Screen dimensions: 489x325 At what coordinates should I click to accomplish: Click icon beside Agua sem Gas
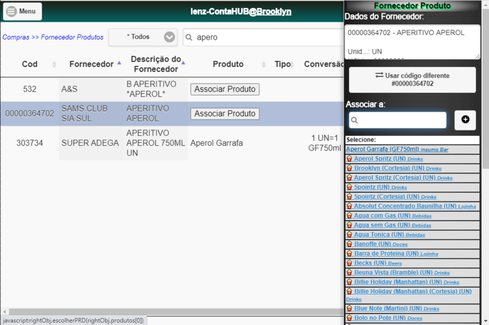(349, 226)
